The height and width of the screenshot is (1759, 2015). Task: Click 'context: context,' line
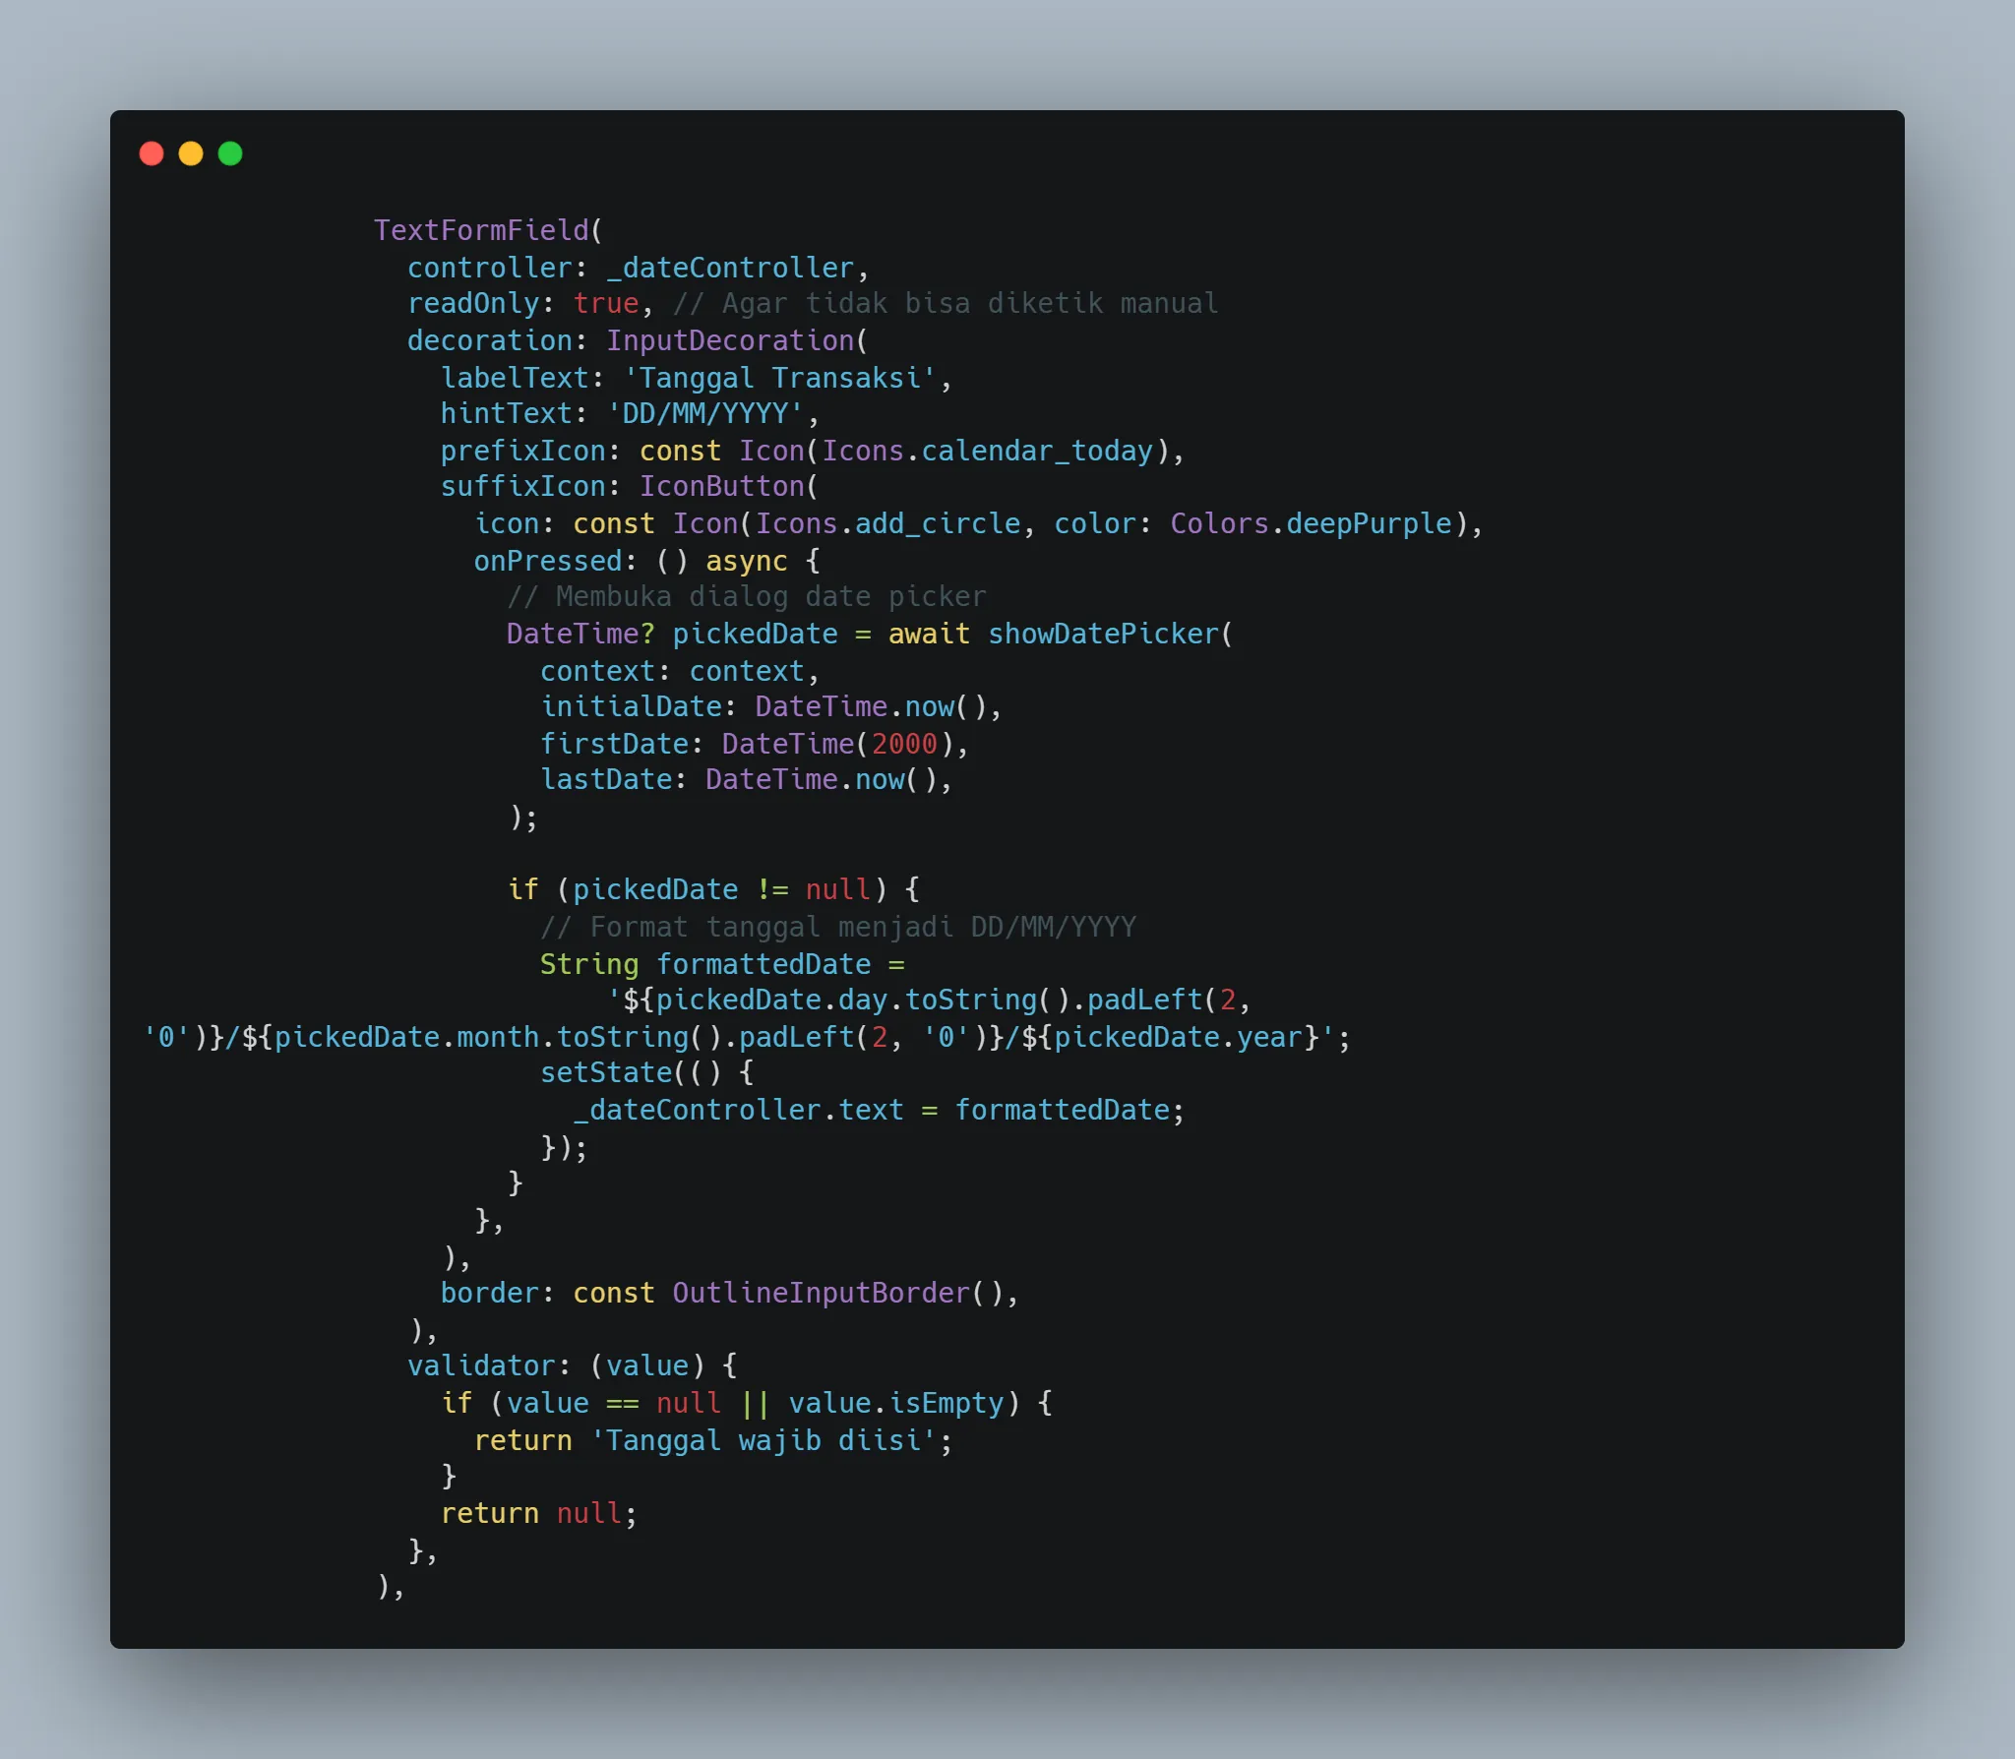pos(680,671)
